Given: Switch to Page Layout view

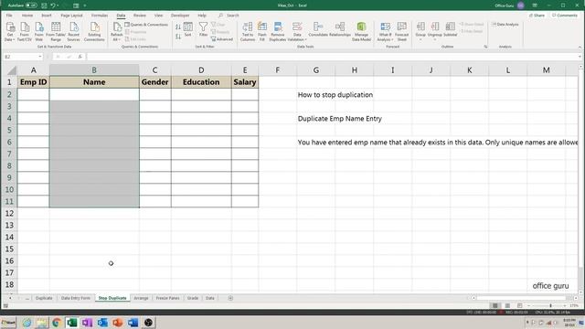Looking at the screenshot, I should pyautogui.click(x=507, y=306).
